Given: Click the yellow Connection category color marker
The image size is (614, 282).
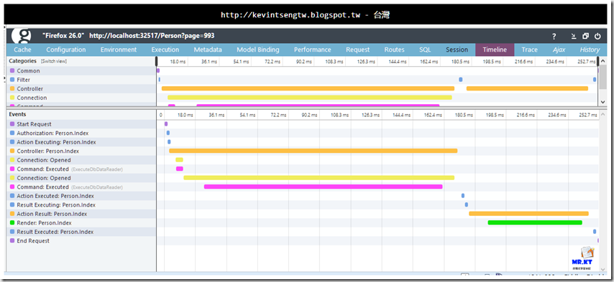Looking at the screenshot, I should 12,98.
